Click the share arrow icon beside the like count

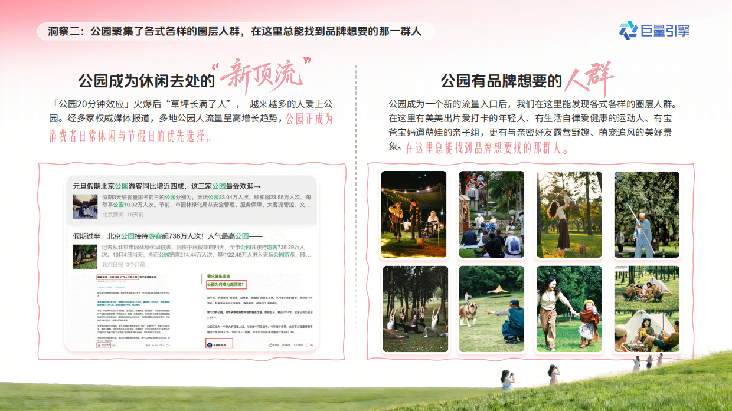point(283,344)
